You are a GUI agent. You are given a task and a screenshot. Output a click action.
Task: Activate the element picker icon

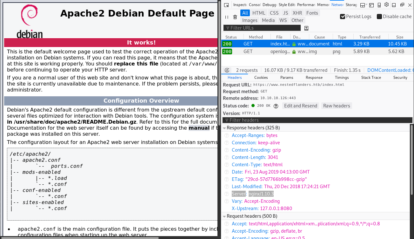226,5
